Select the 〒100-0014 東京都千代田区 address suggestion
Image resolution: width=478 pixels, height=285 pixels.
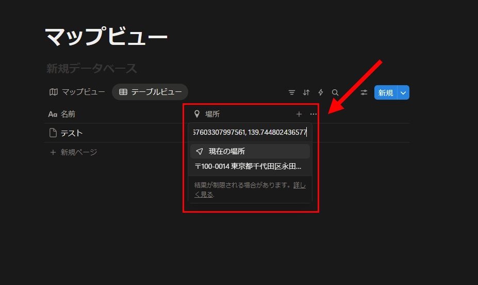pos(248,167)
